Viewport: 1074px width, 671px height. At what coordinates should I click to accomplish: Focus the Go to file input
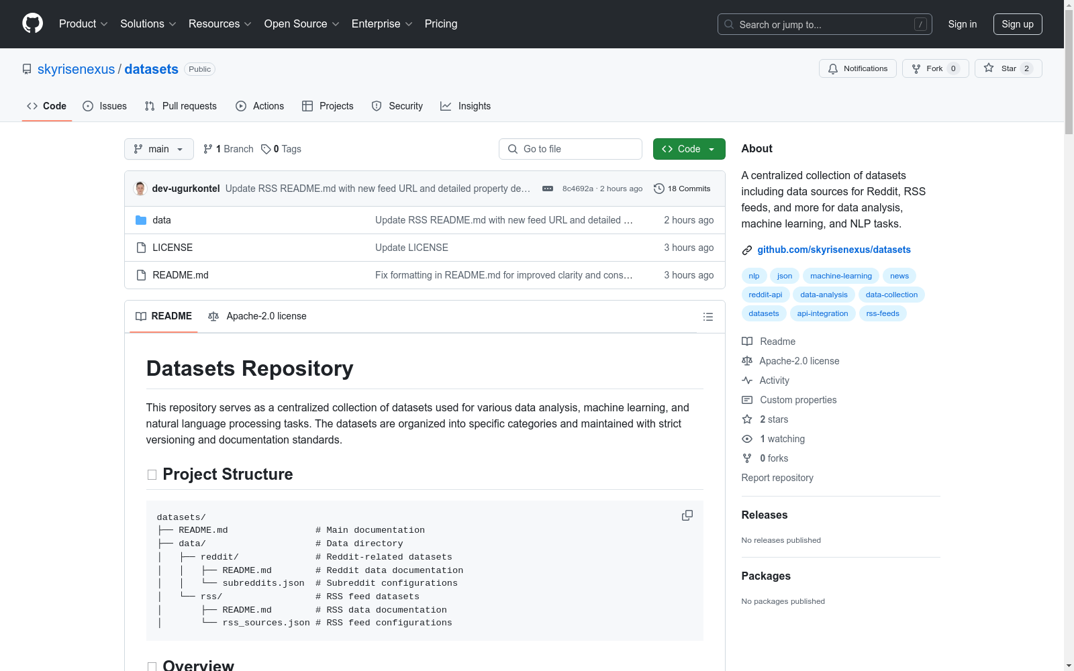(x=571, y=149)
